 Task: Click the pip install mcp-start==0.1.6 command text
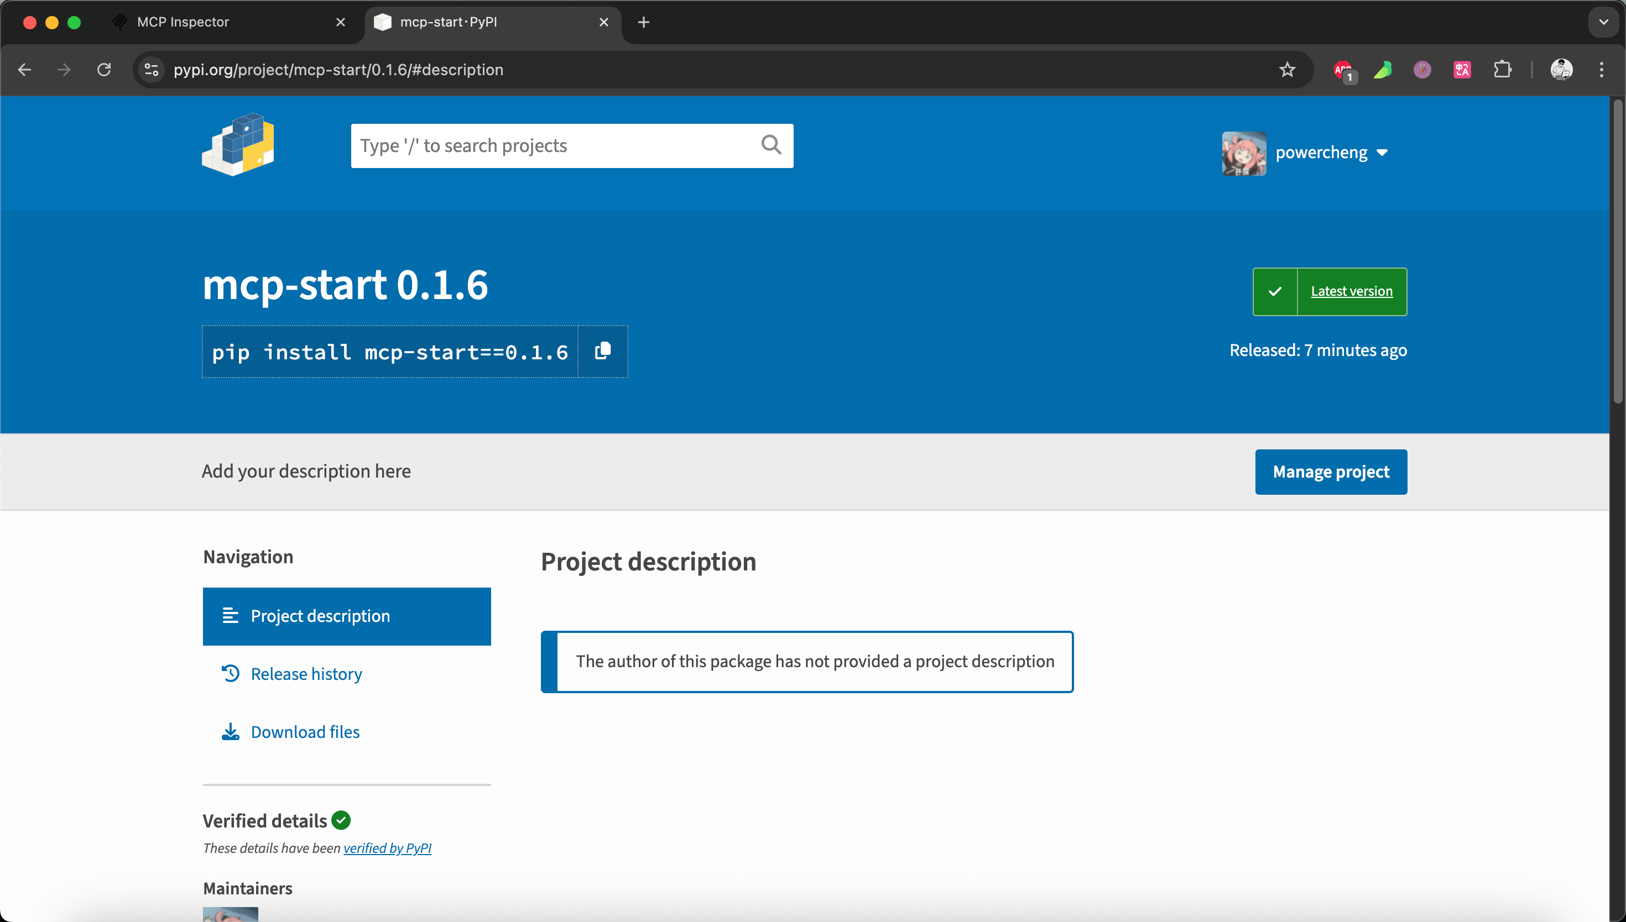pyautogui.click(x=389, y=352)
